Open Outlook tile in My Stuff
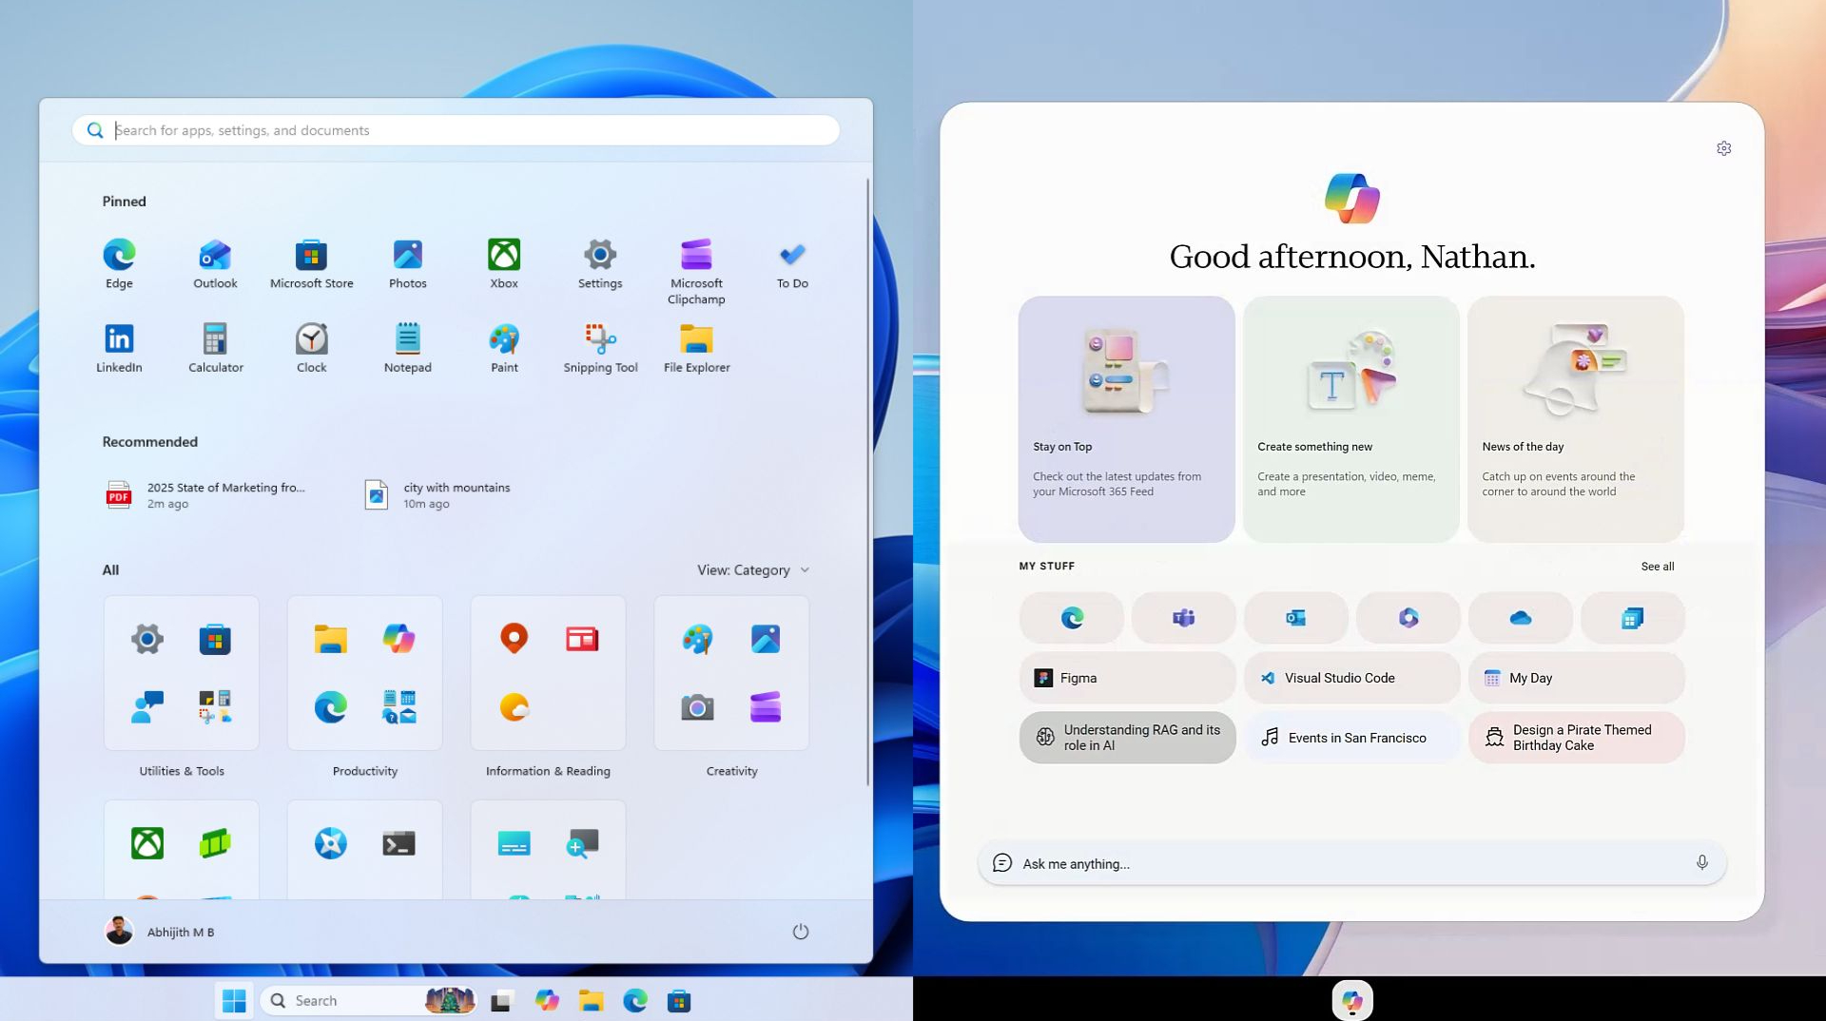The height and width of the screenshot is (1021, 1826). 1296,618
